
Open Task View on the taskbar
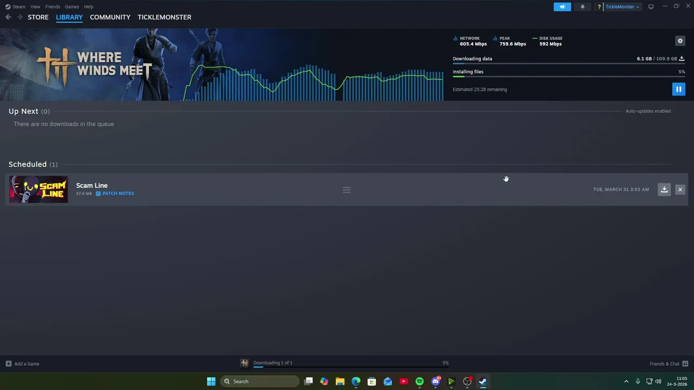pyautogui.click(x=309, y=381)
